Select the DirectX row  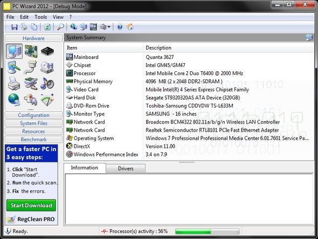tap(189, 146)
